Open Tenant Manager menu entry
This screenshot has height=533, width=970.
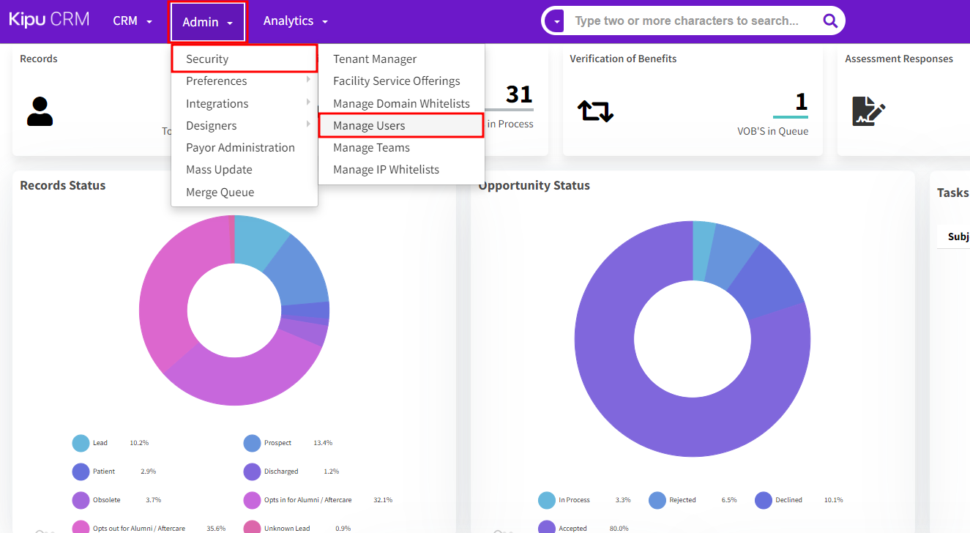pos(374,59)
